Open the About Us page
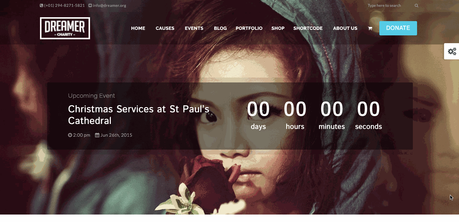Screen dimensions: 459x222 [345, 28]
